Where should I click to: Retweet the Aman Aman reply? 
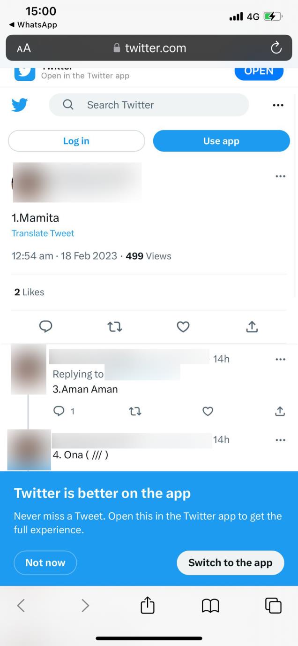point(135,411)
